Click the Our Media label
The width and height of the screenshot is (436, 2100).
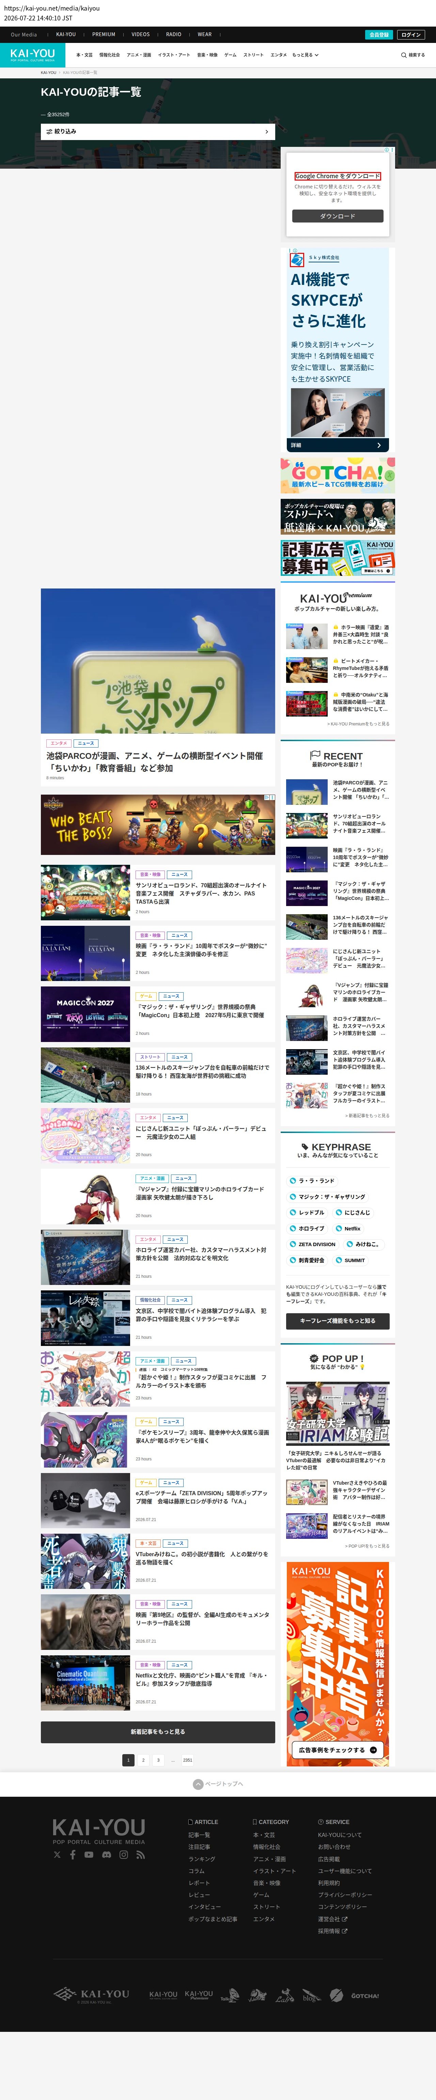[24, 35]
